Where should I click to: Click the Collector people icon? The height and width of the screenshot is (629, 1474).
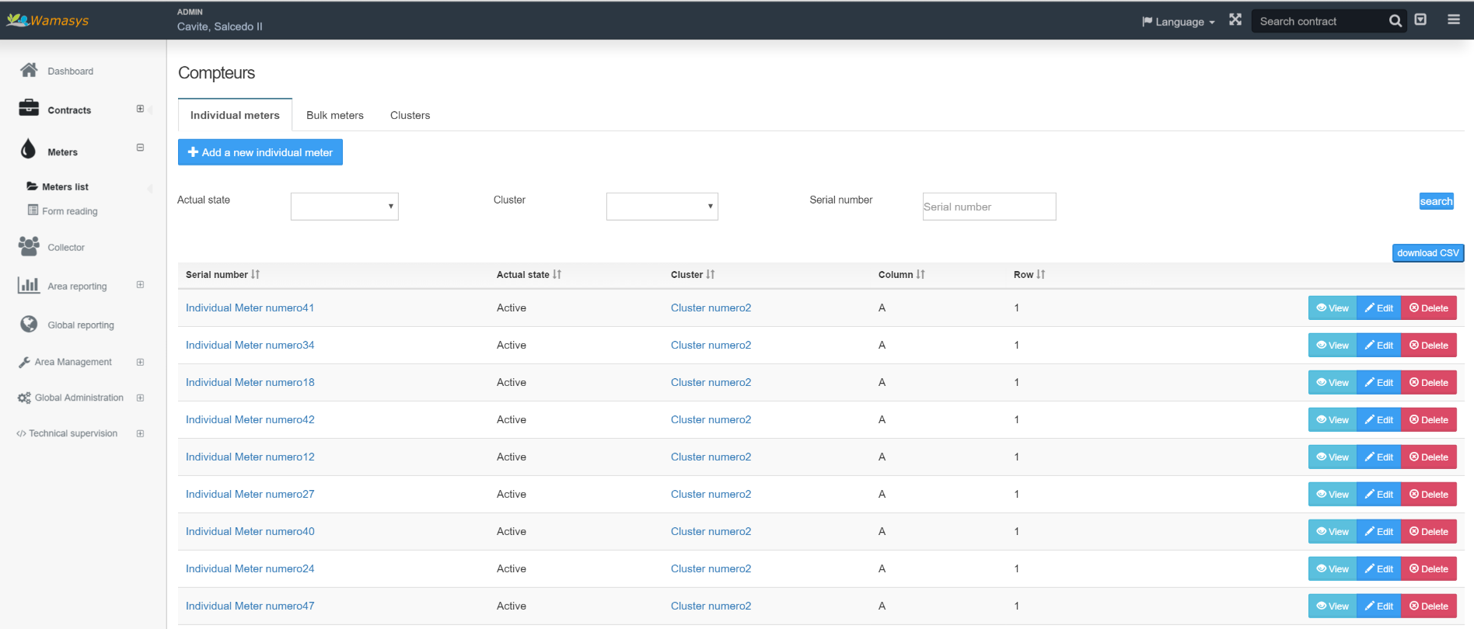pyautogui.click(x=29, y=246)
